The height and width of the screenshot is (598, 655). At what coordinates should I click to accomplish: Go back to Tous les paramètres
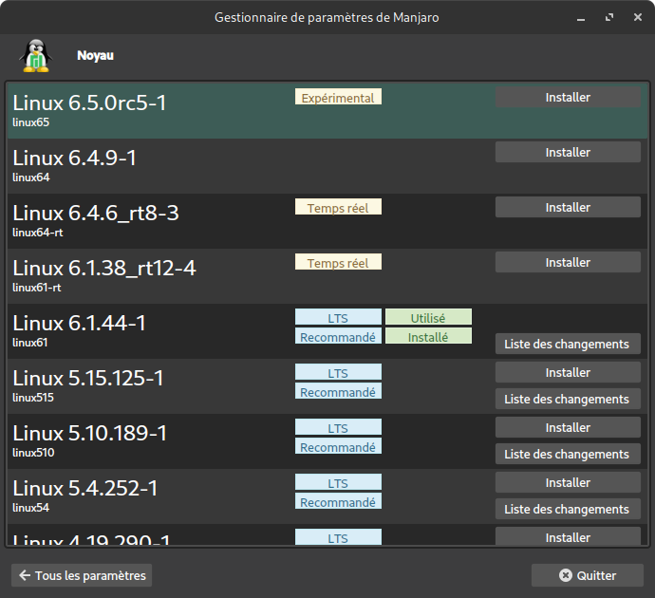(82, 575)
